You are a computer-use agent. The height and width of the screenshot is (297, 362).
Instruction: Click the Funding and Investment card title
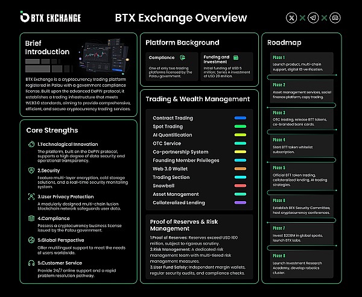(217, 60)
